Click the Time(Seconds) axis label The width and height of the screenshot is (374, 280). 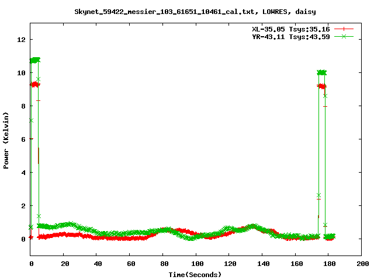(x=195, y=275)
